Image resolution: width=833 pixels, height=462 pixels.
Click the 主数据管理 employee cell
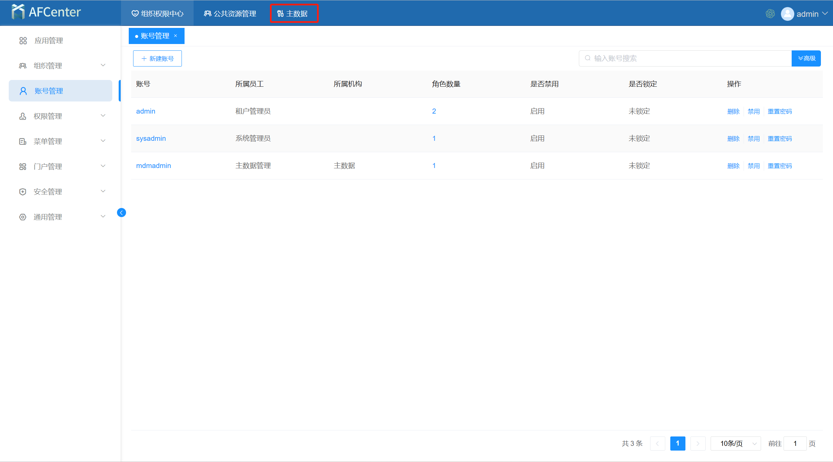point(253,166)
